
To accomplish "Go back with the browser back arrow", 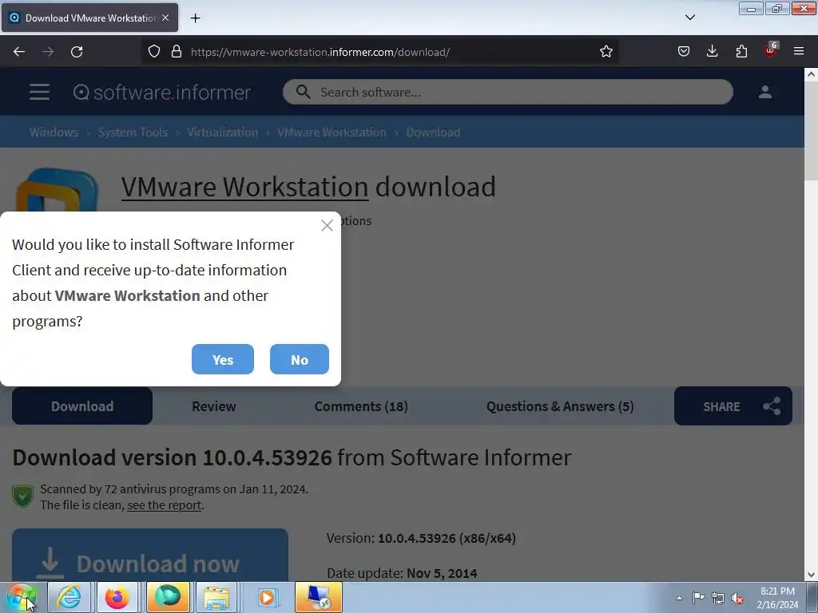I will click(19, 52).
